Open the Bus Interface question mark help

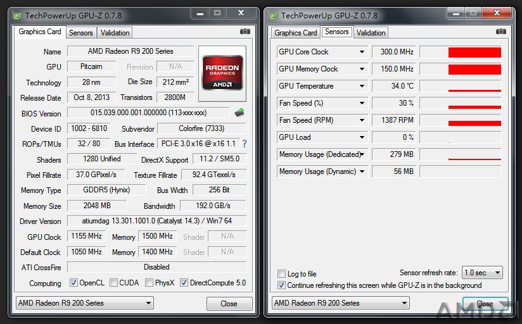point(245,144)
